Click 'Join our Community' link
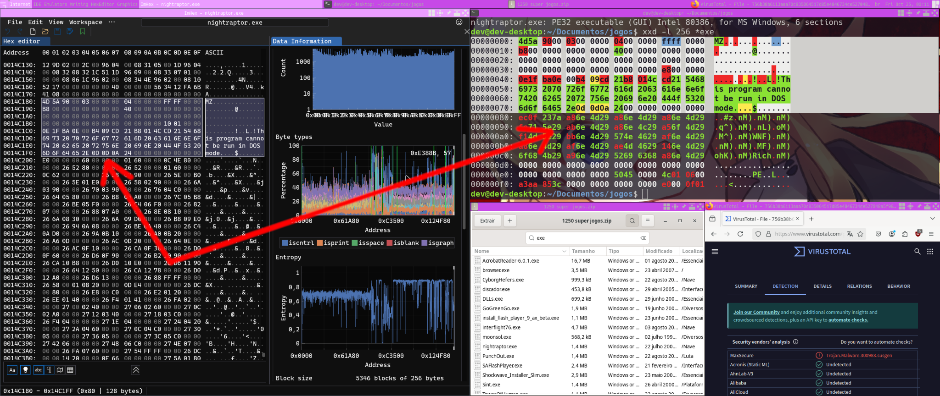The height and width of the screenshot is (396, 940). click(x=756, y=312)
